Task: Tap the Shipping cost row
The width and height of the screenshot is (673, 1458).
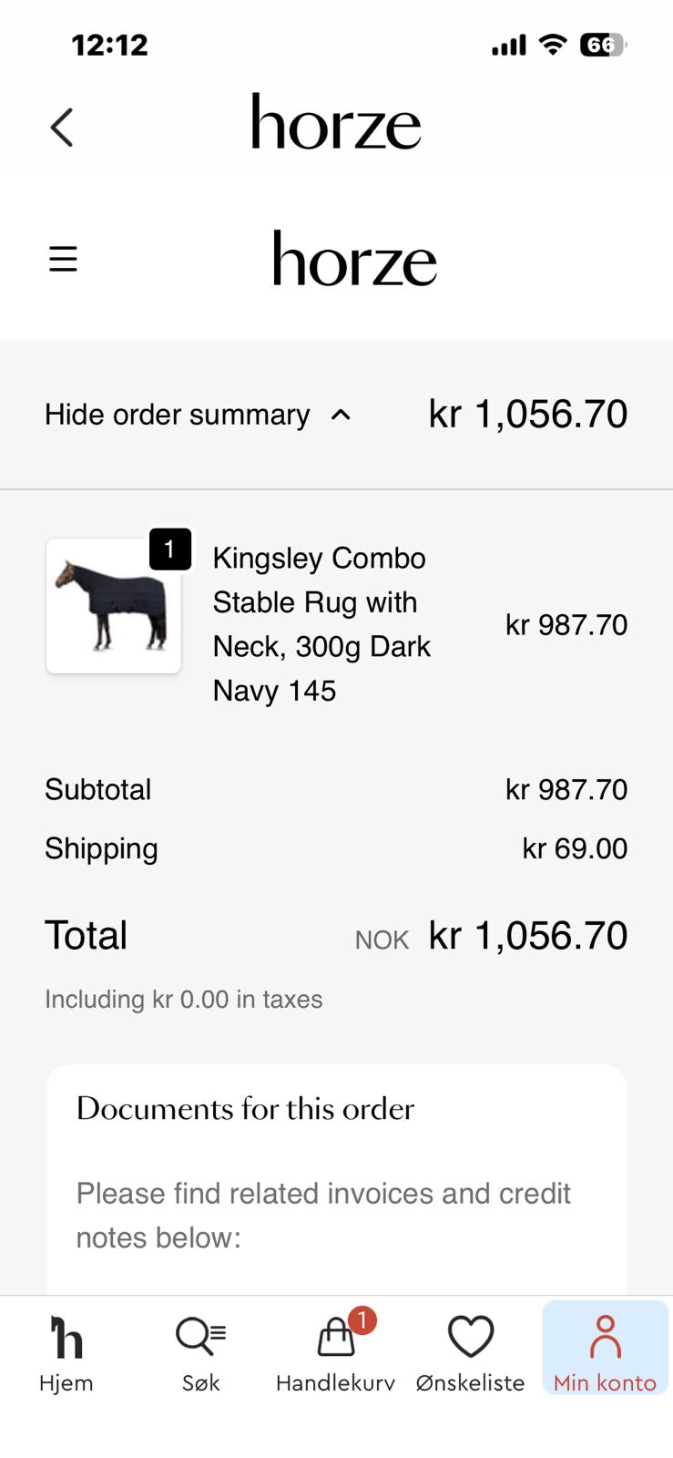Action: (x=336, y=848)
